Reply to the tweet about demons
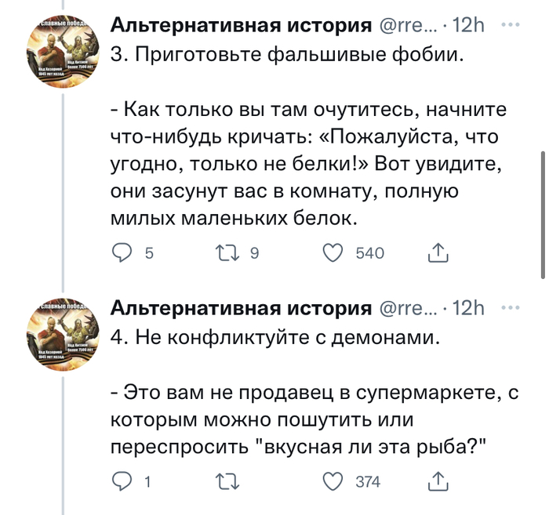This screenshot has height=515, width=549. tap(124, 481)
